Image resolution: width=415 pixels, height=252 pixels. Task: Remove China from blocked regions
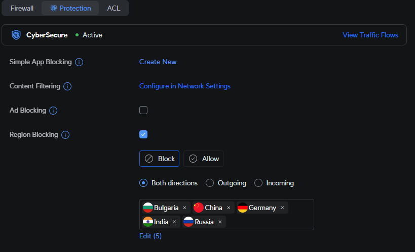coord(229,208)
